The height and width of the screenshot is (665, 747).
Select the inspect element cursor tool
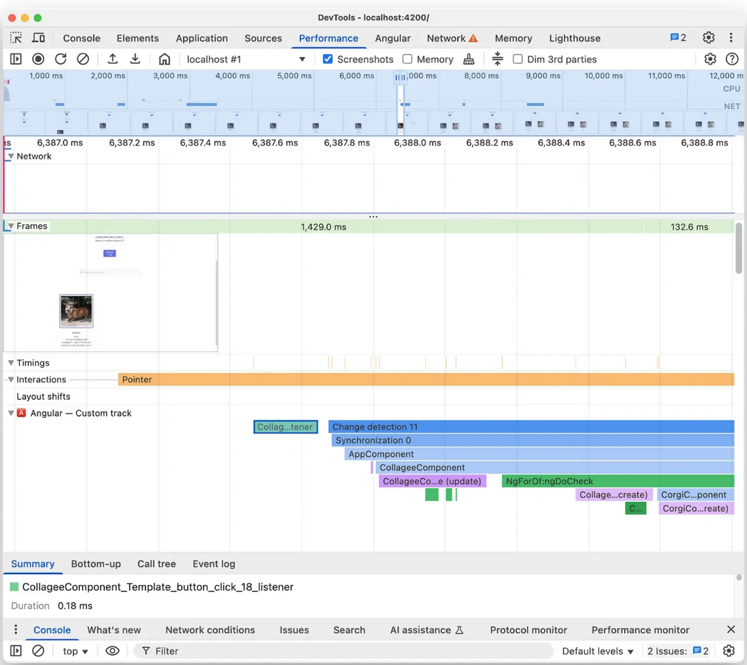pyautogui.click(x=16, y=38)
